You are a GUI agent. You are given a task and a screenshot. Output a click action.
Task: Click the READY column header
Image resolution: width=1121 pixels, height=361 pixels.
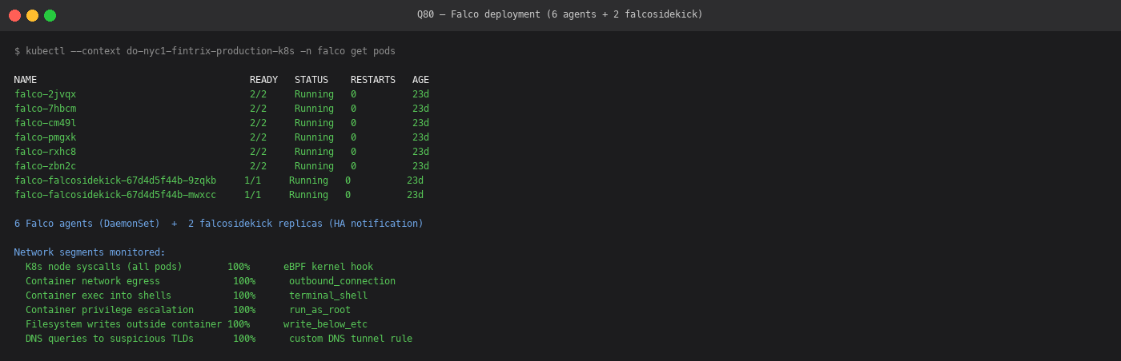(263, 80)
